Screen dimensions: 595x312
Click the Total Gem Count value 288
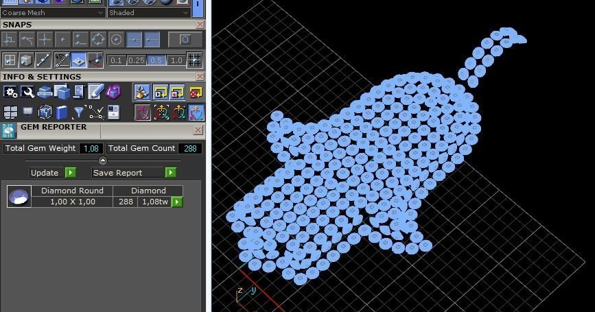[190, 148]
